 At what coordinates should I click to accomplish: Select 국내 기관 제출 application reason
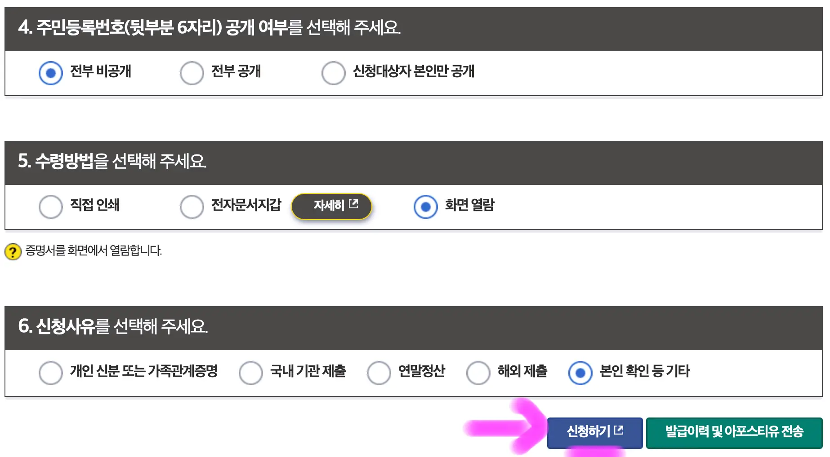[250, 372]
